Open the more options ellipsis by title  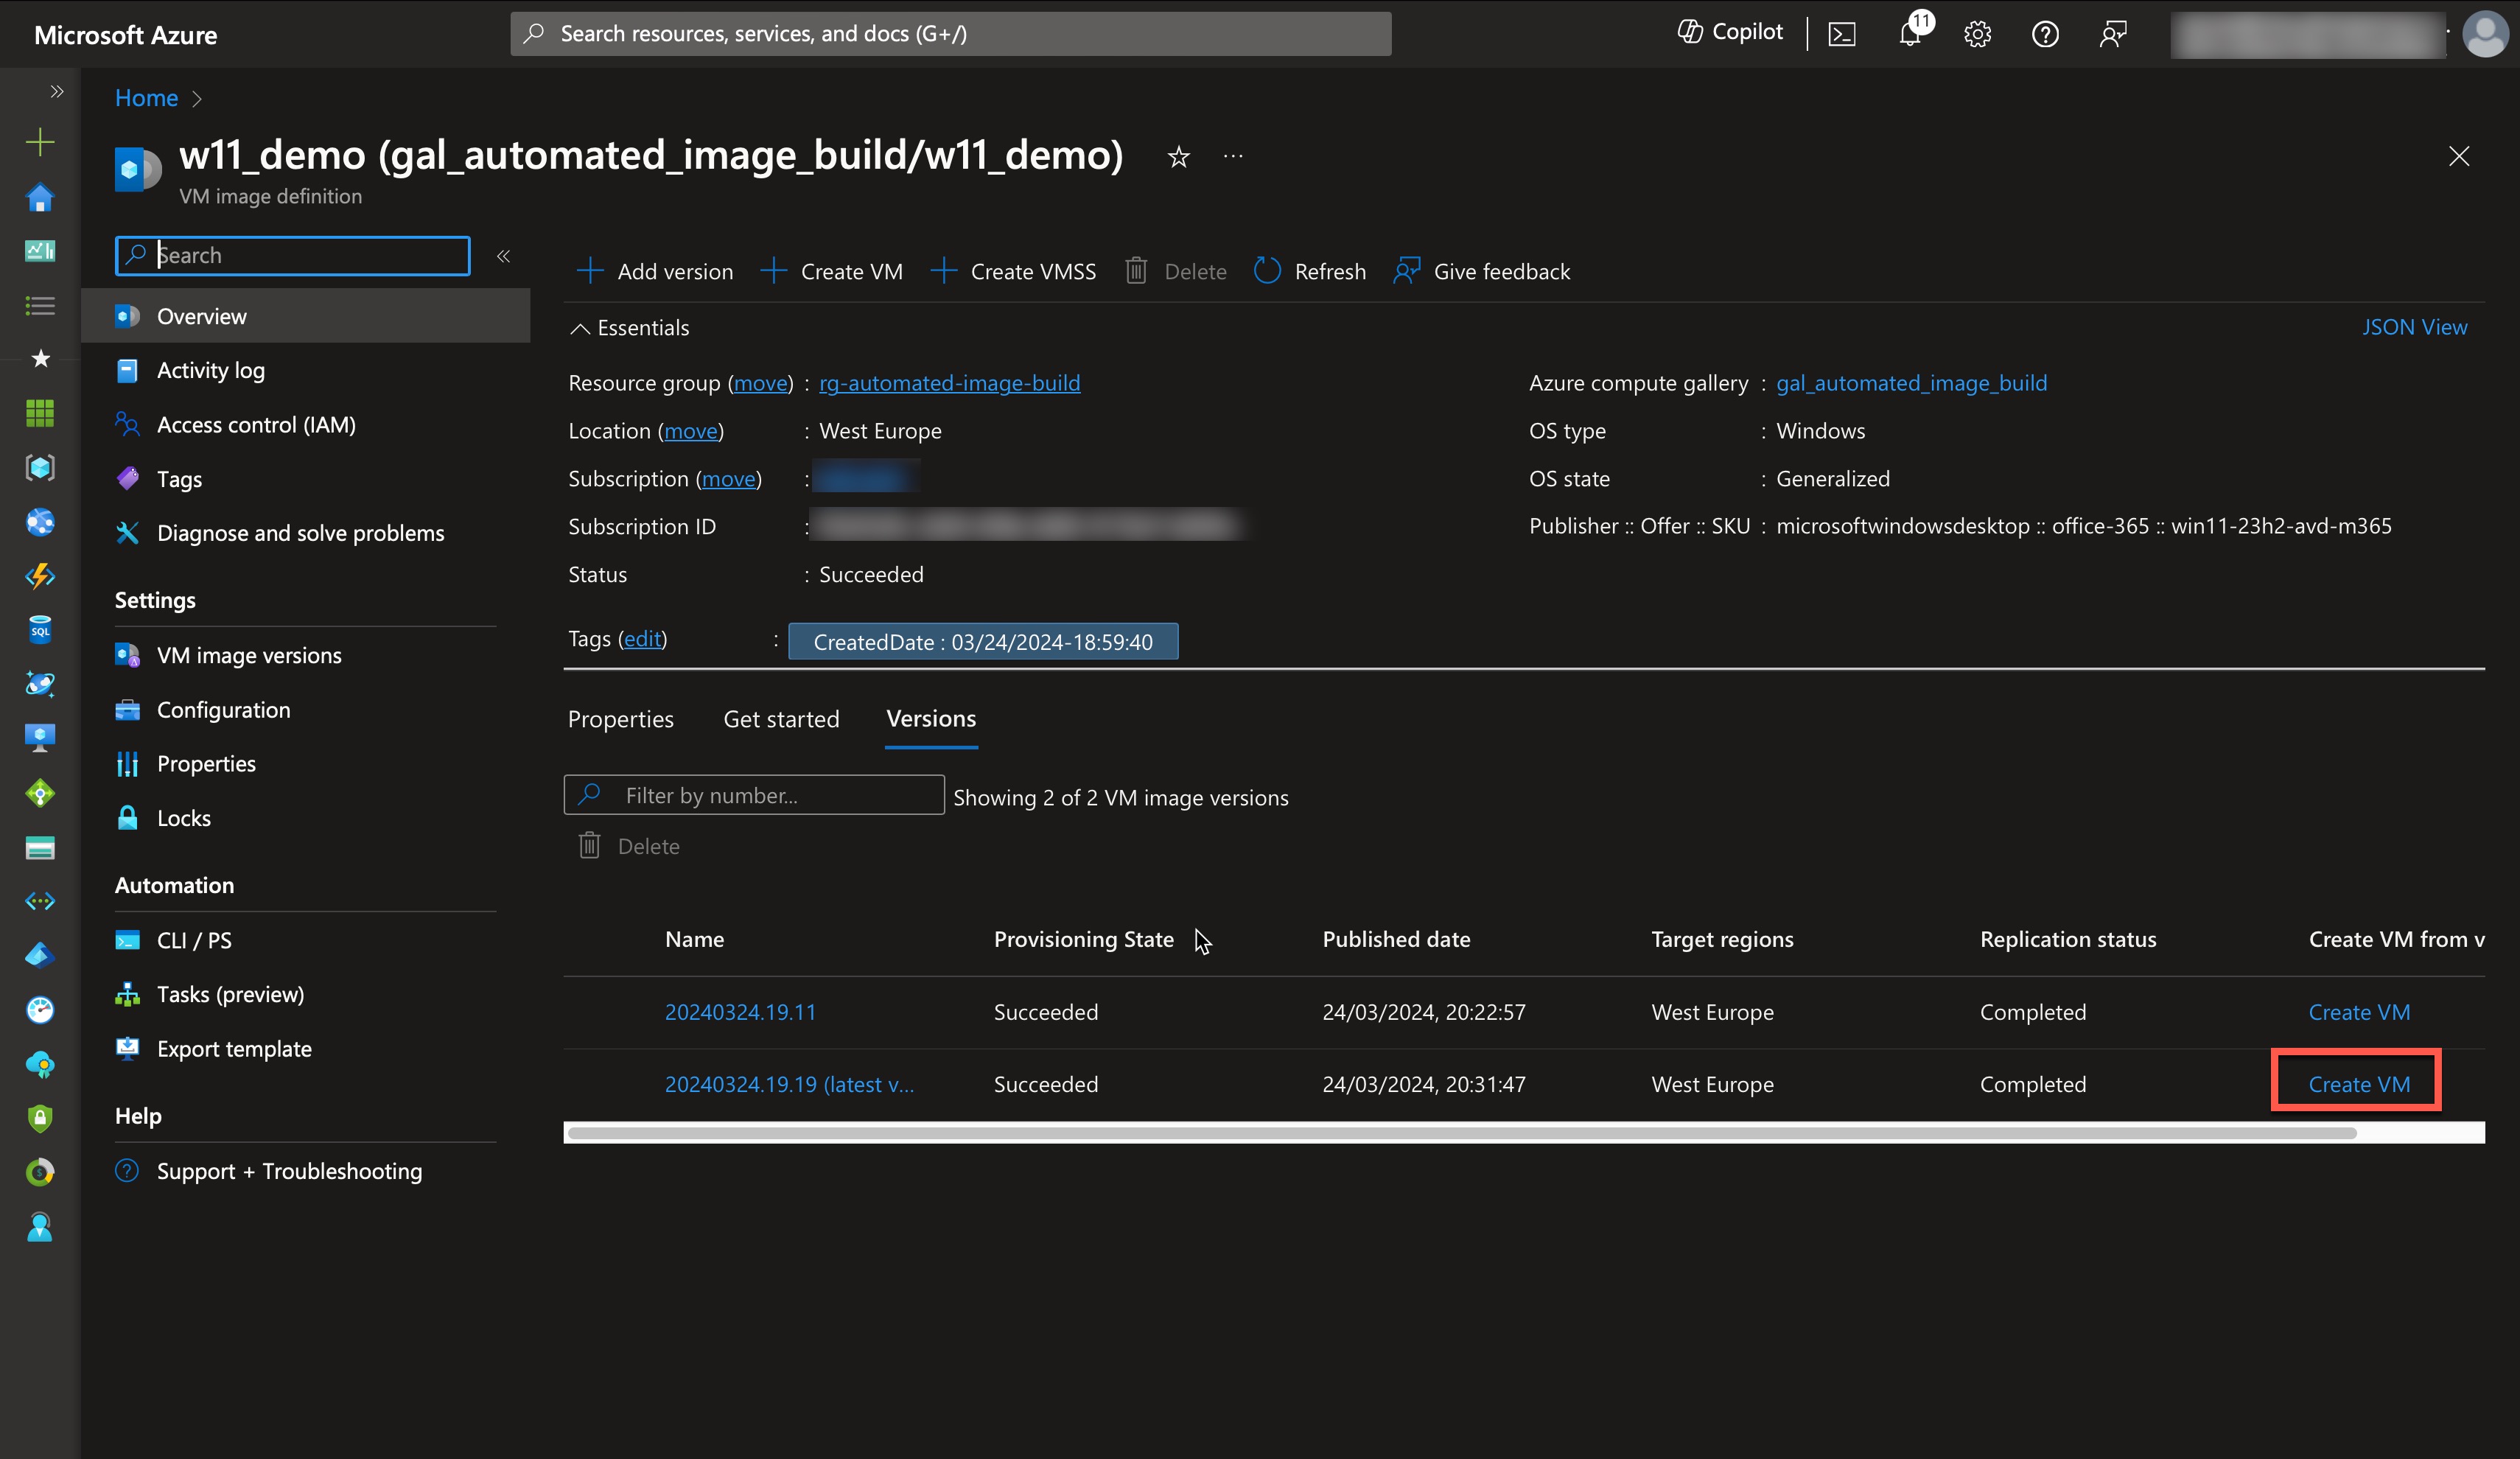pyautogui.click(x=1233, y=156)
